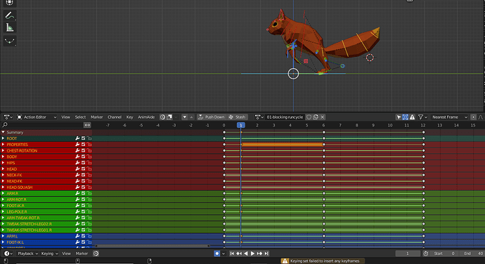This screenshot has height=264, width=485.
Task: Open the browse action dropdown icon
Action: (259, 117)
